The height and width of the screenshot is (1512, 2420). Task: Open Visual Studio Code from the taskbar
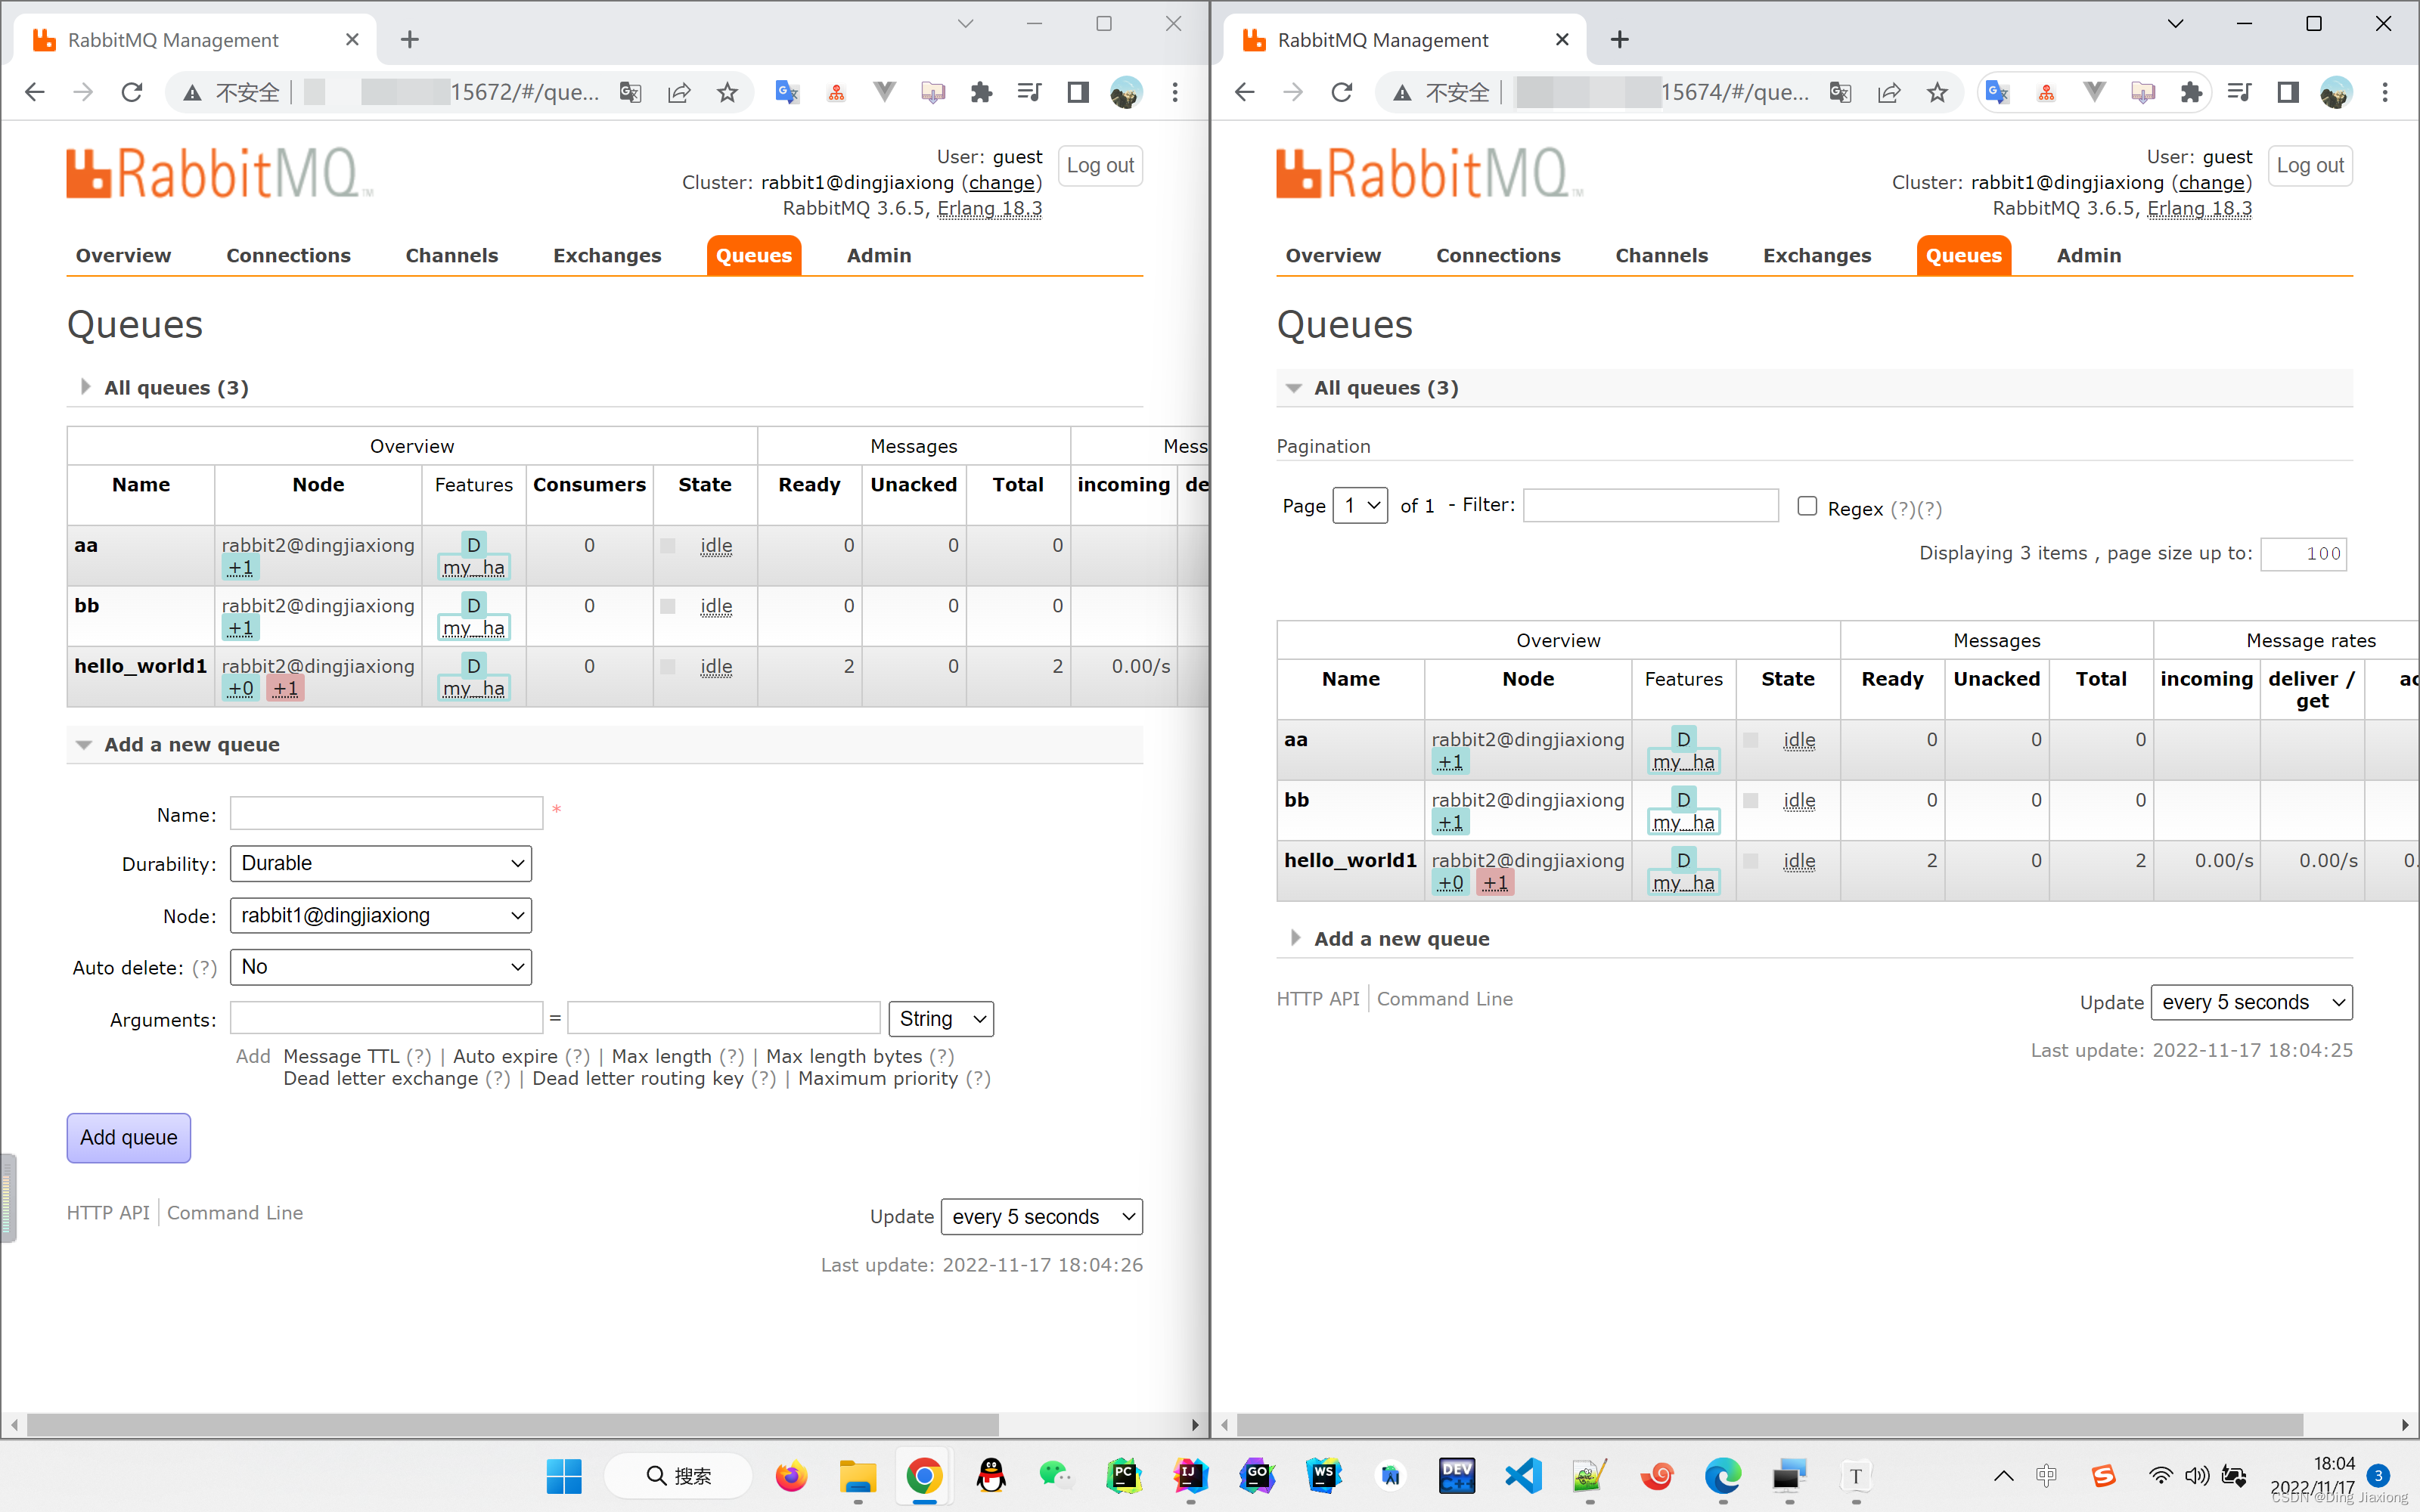pos(1524,1476)
